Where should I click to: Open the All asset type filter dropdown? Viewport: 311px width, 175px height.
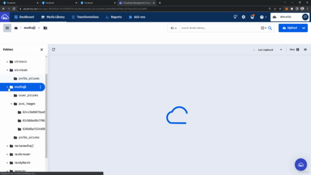[x=173, y=28]
